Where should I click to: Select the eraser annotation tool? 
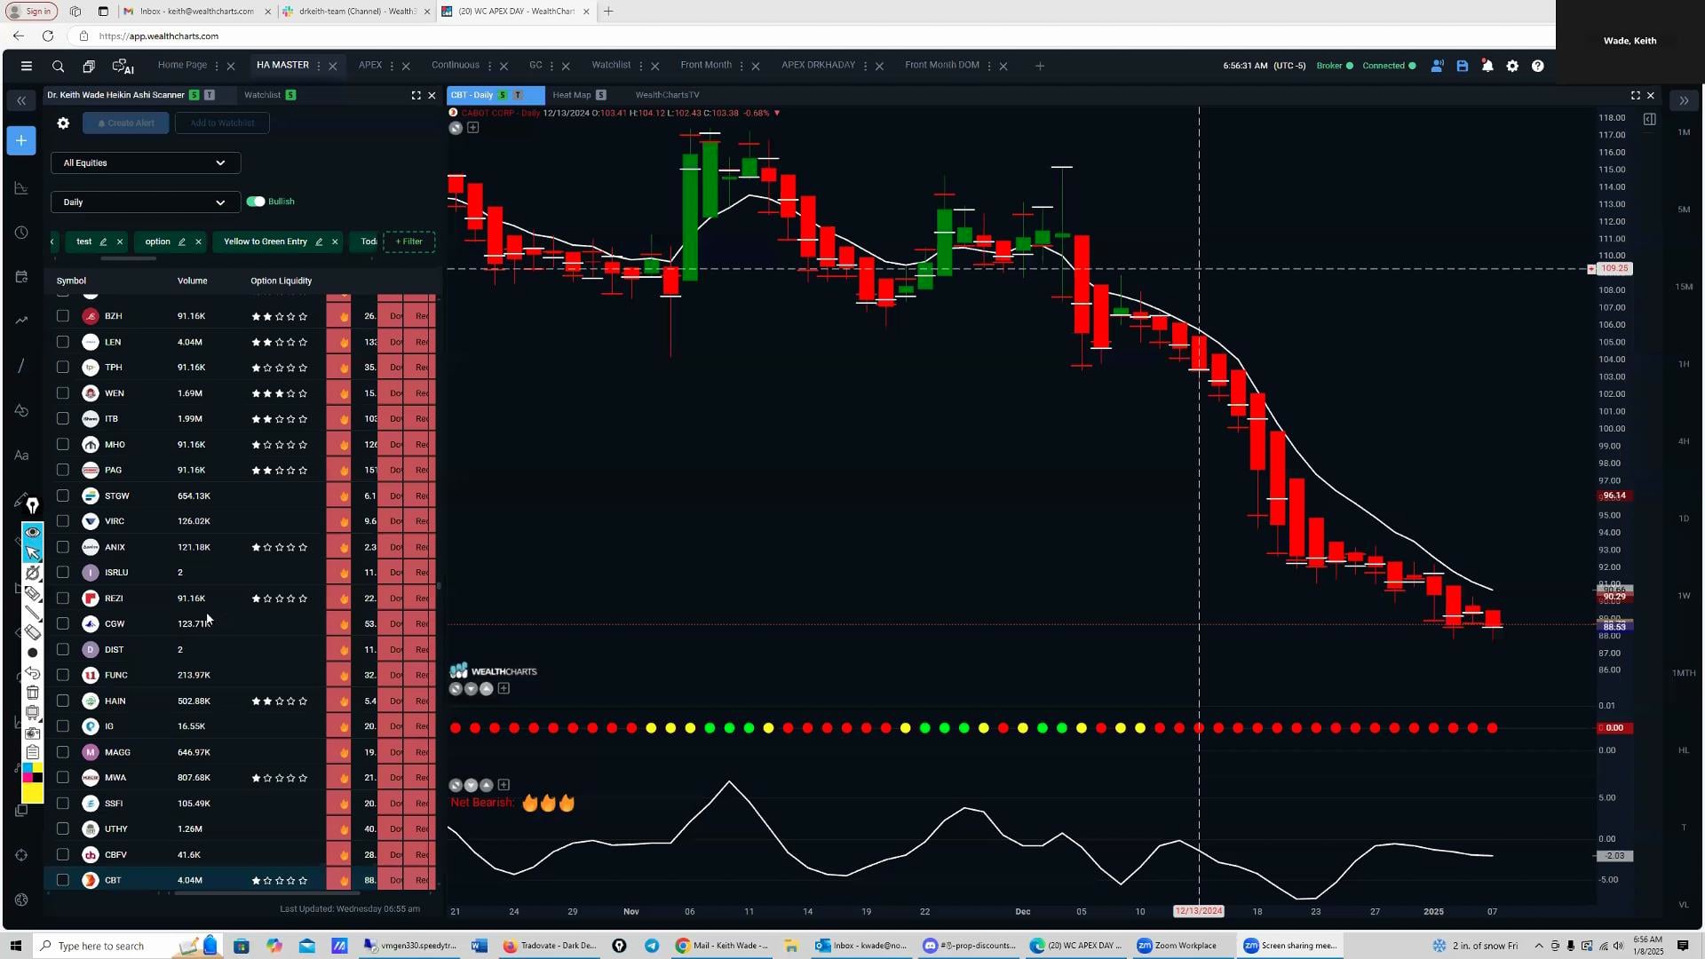pyautogui.click(x=33, y=632)
